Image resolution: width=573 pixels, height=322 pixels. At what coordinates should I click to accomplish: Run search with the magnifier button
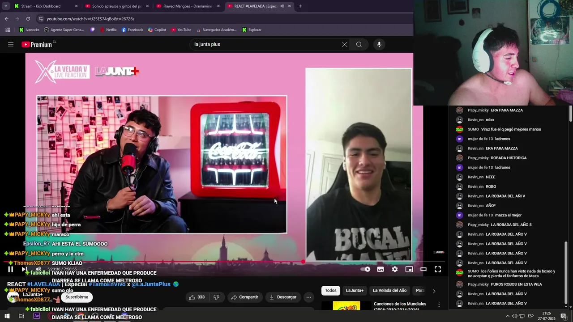tap(359, 44)
